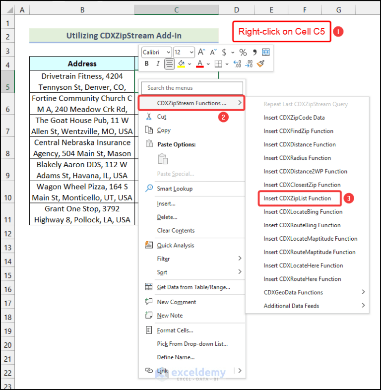This screenshot has width=381, height=390.
Task: Expand Additional Data Feeds submenu arrow
Action: click(x=363, y=306)
